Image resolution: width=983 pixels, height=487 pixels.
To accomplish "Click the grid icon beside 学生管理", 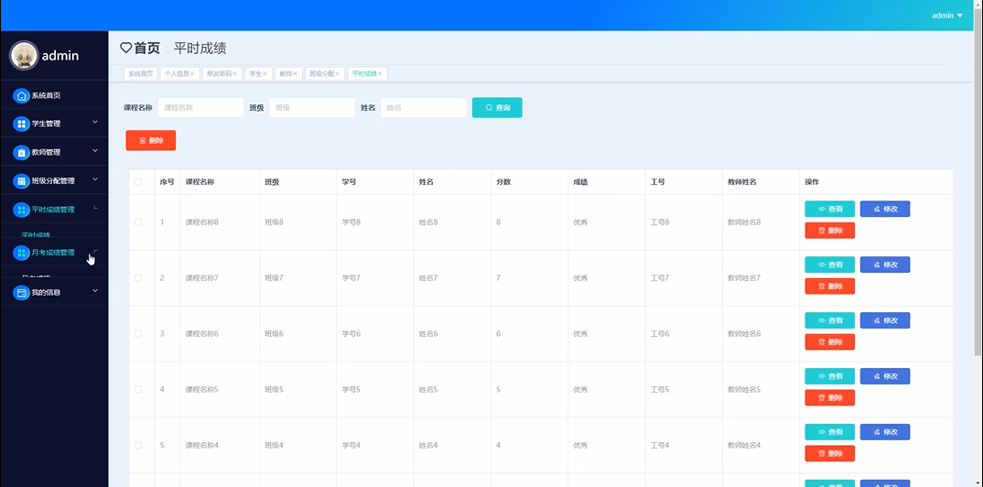I will (21, 124).
